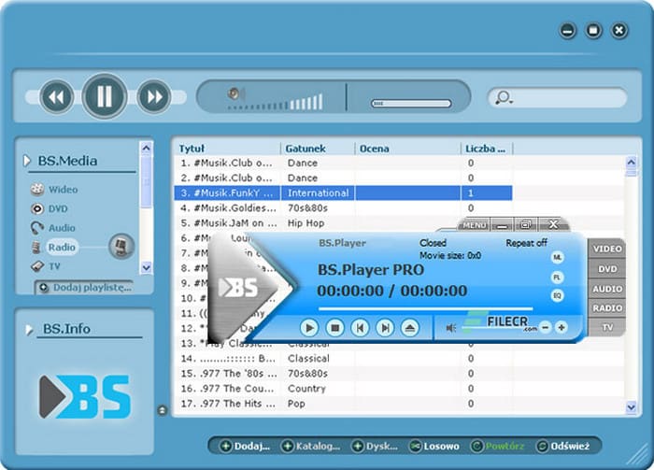This screenshot has width=654, height=470.
Task: Click the search field with magnifier
Action: pyautogui.click(x=556, y=97)
